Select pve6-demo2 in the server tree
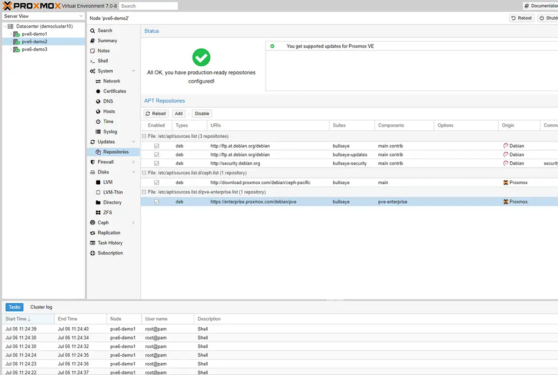558x375 pixels. [34, 42]
